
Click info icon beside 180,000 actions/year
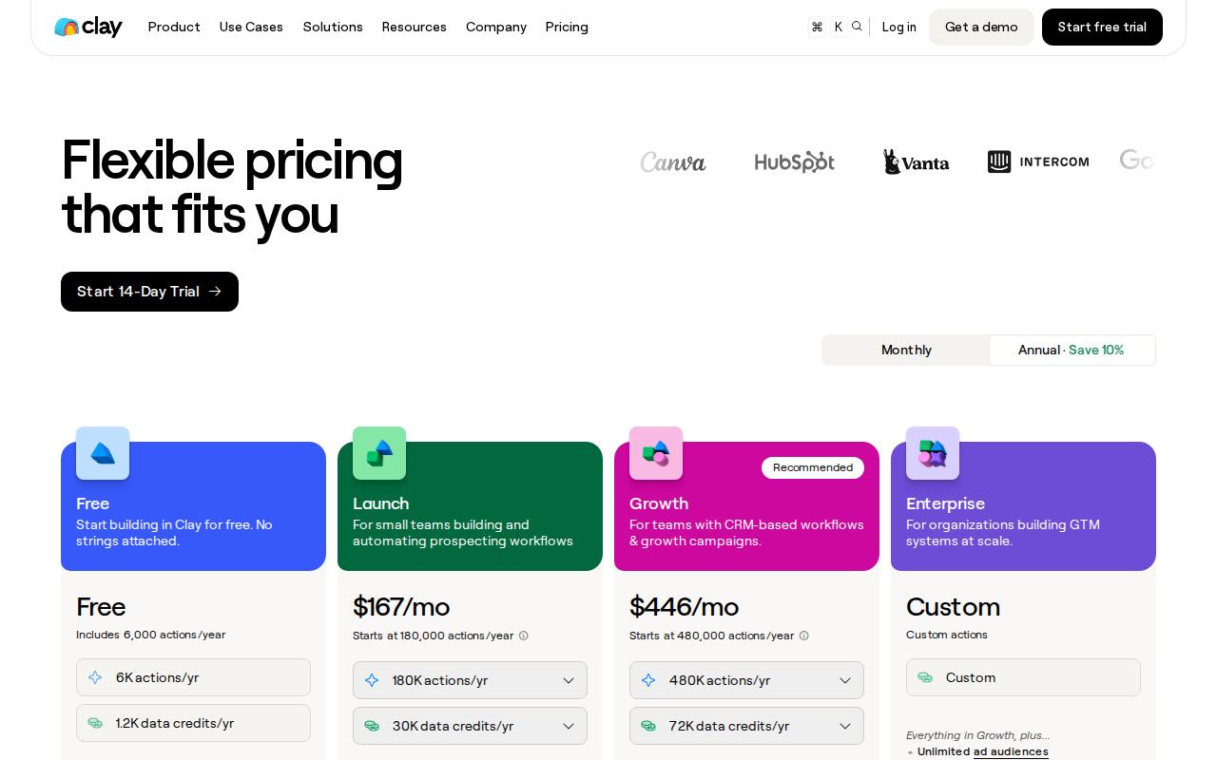tap(523, 636)
